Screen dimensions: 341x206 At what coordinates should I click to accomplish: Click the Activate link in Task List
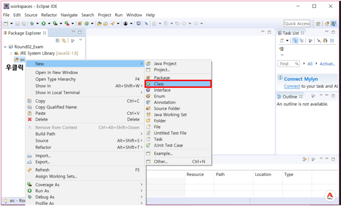327,63
